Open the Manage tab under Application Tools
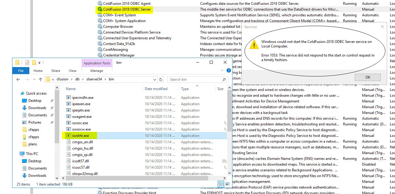Image resolution: width=395 pixels, height=194 pixels. pos(97,71)
